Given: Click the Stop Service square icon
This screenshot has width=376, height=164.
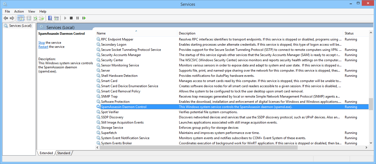Looking at the screenshot, I should coord(71,18).
